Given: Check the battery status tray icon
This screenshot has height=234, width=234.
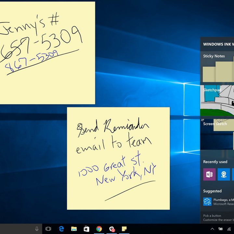Looking at the screenshot, I should [x=221, y=229].
